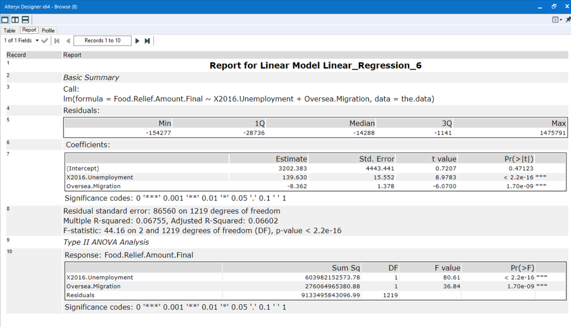The image size is (571, 327).
Task: Click X2016.Unemployment in coefficients table
Action: [x=100, y=177]
